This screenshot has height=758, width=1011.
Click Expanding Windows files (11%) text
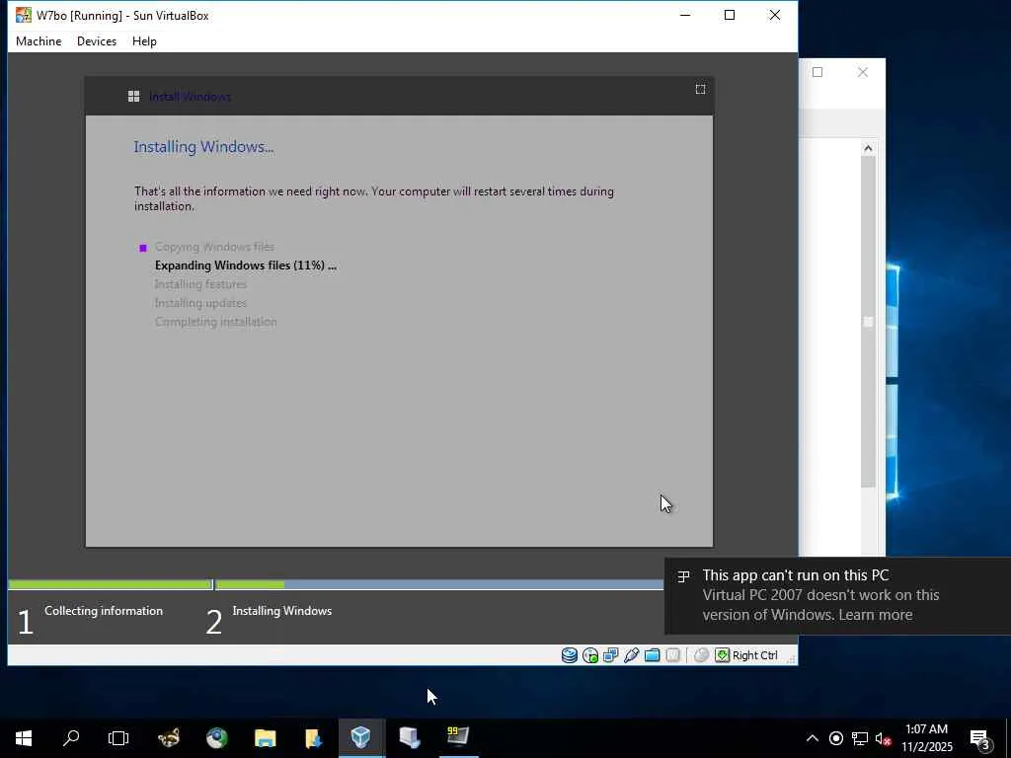(246, 265)
